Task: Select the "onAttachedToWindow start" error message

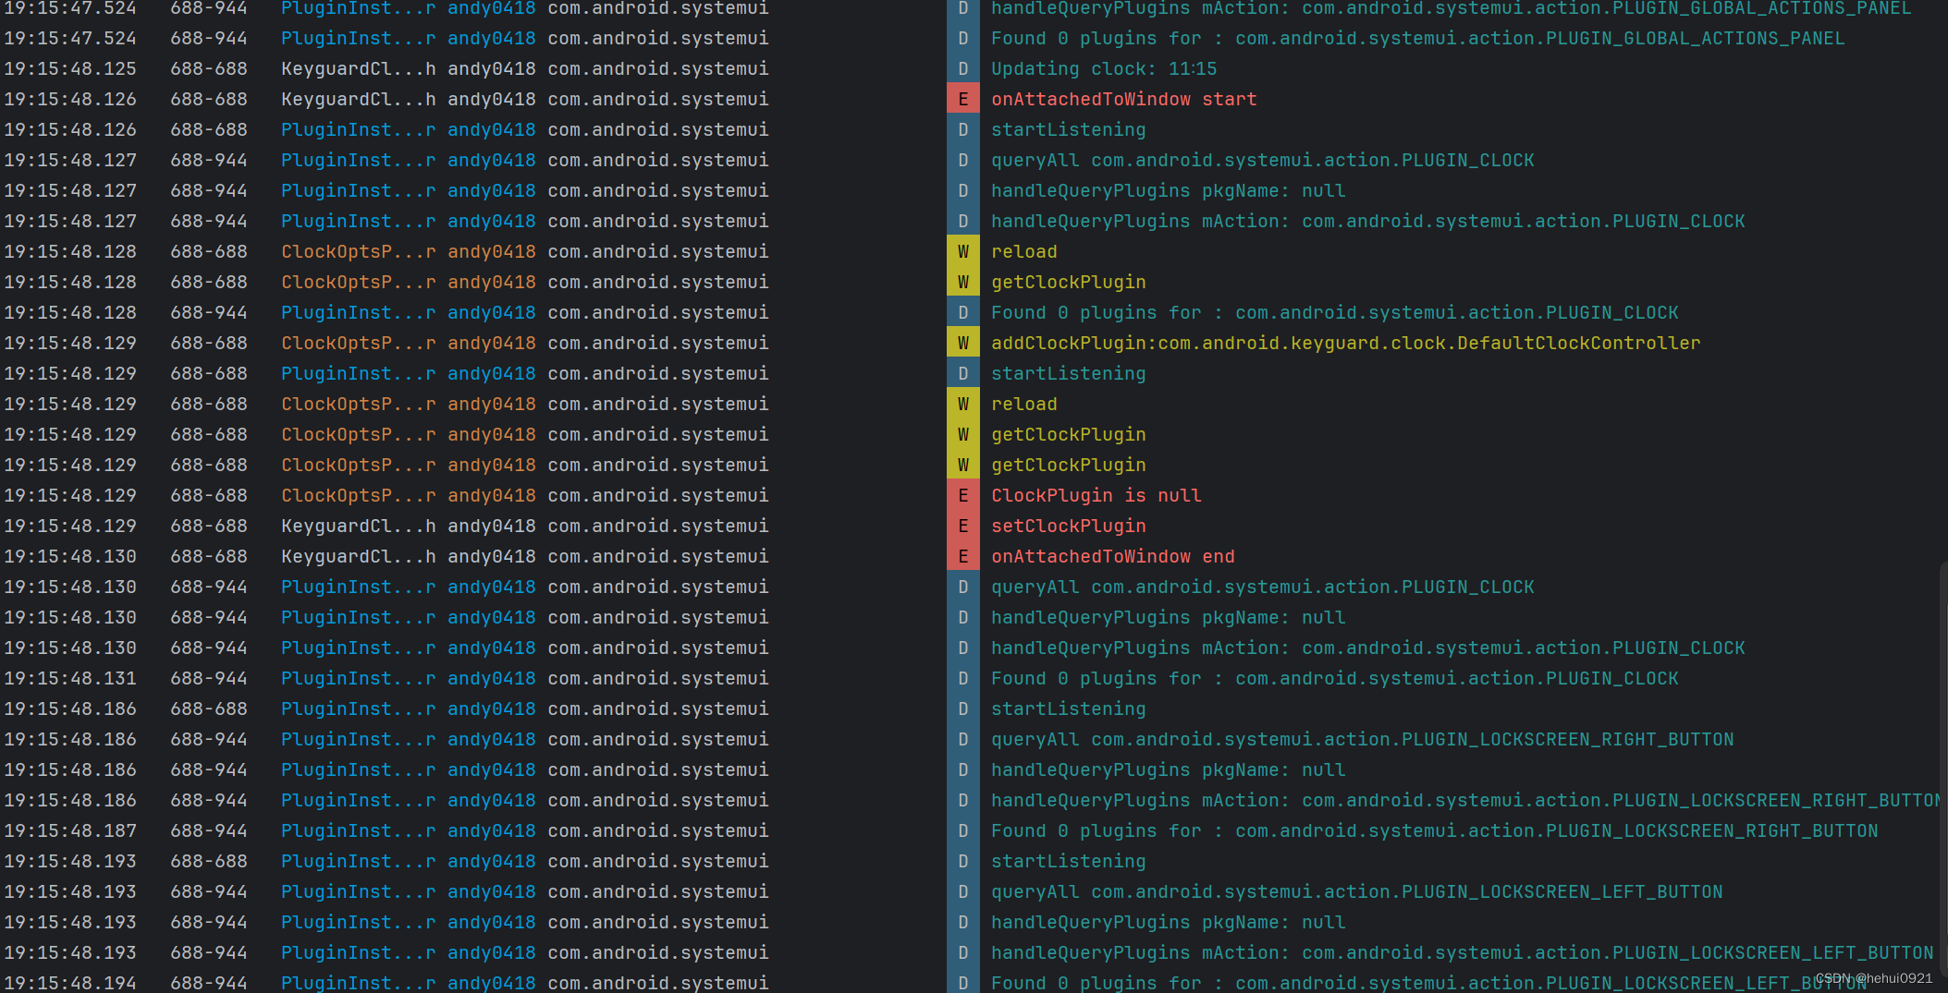Action: 1124,100
